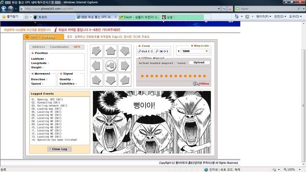Open the Quick Tabs grid icon
Image resolution: width=306 pixels, height=172 pixels.
(26, 17)
